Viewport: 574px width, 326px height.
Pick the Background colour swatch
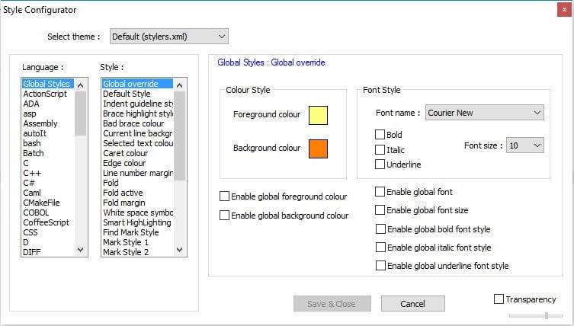pos(318,149)
